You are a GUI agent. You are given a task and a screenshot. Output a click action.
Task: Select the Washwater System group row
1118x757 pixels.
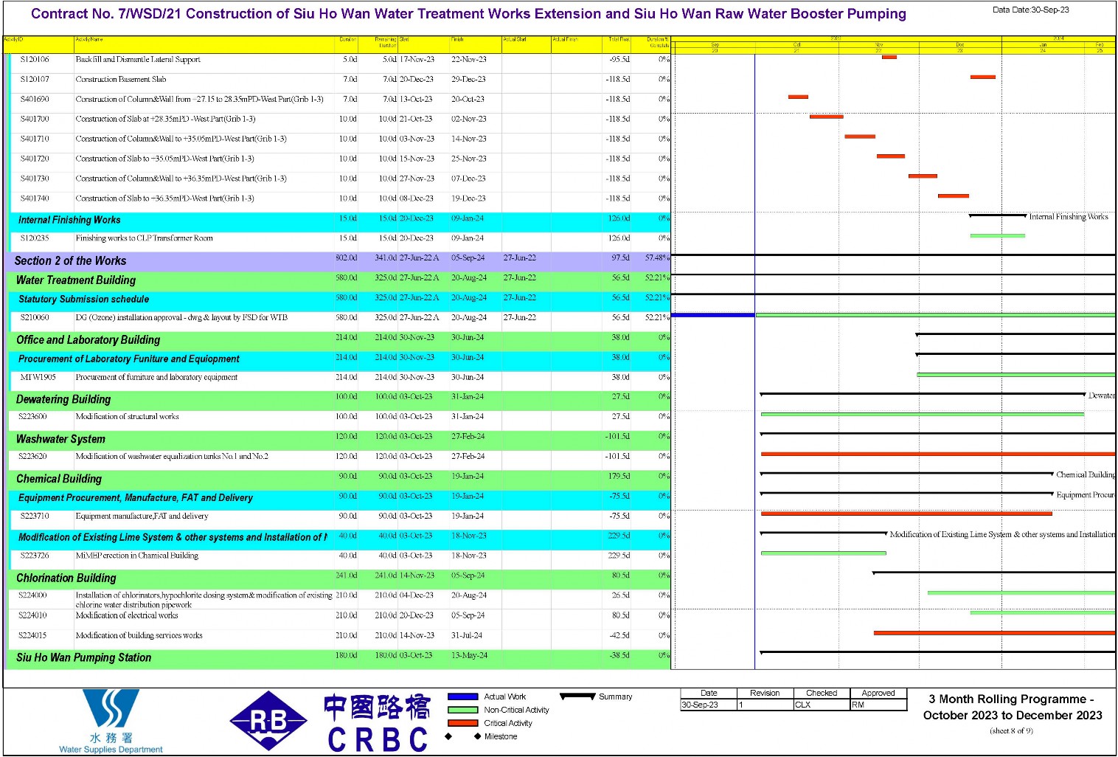(x=341, y=440)
